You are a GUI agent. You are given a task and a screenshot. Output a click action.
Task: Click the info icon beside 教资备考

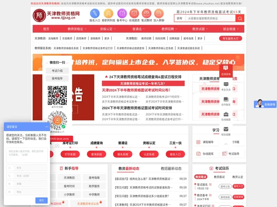[x=210, y=195]
